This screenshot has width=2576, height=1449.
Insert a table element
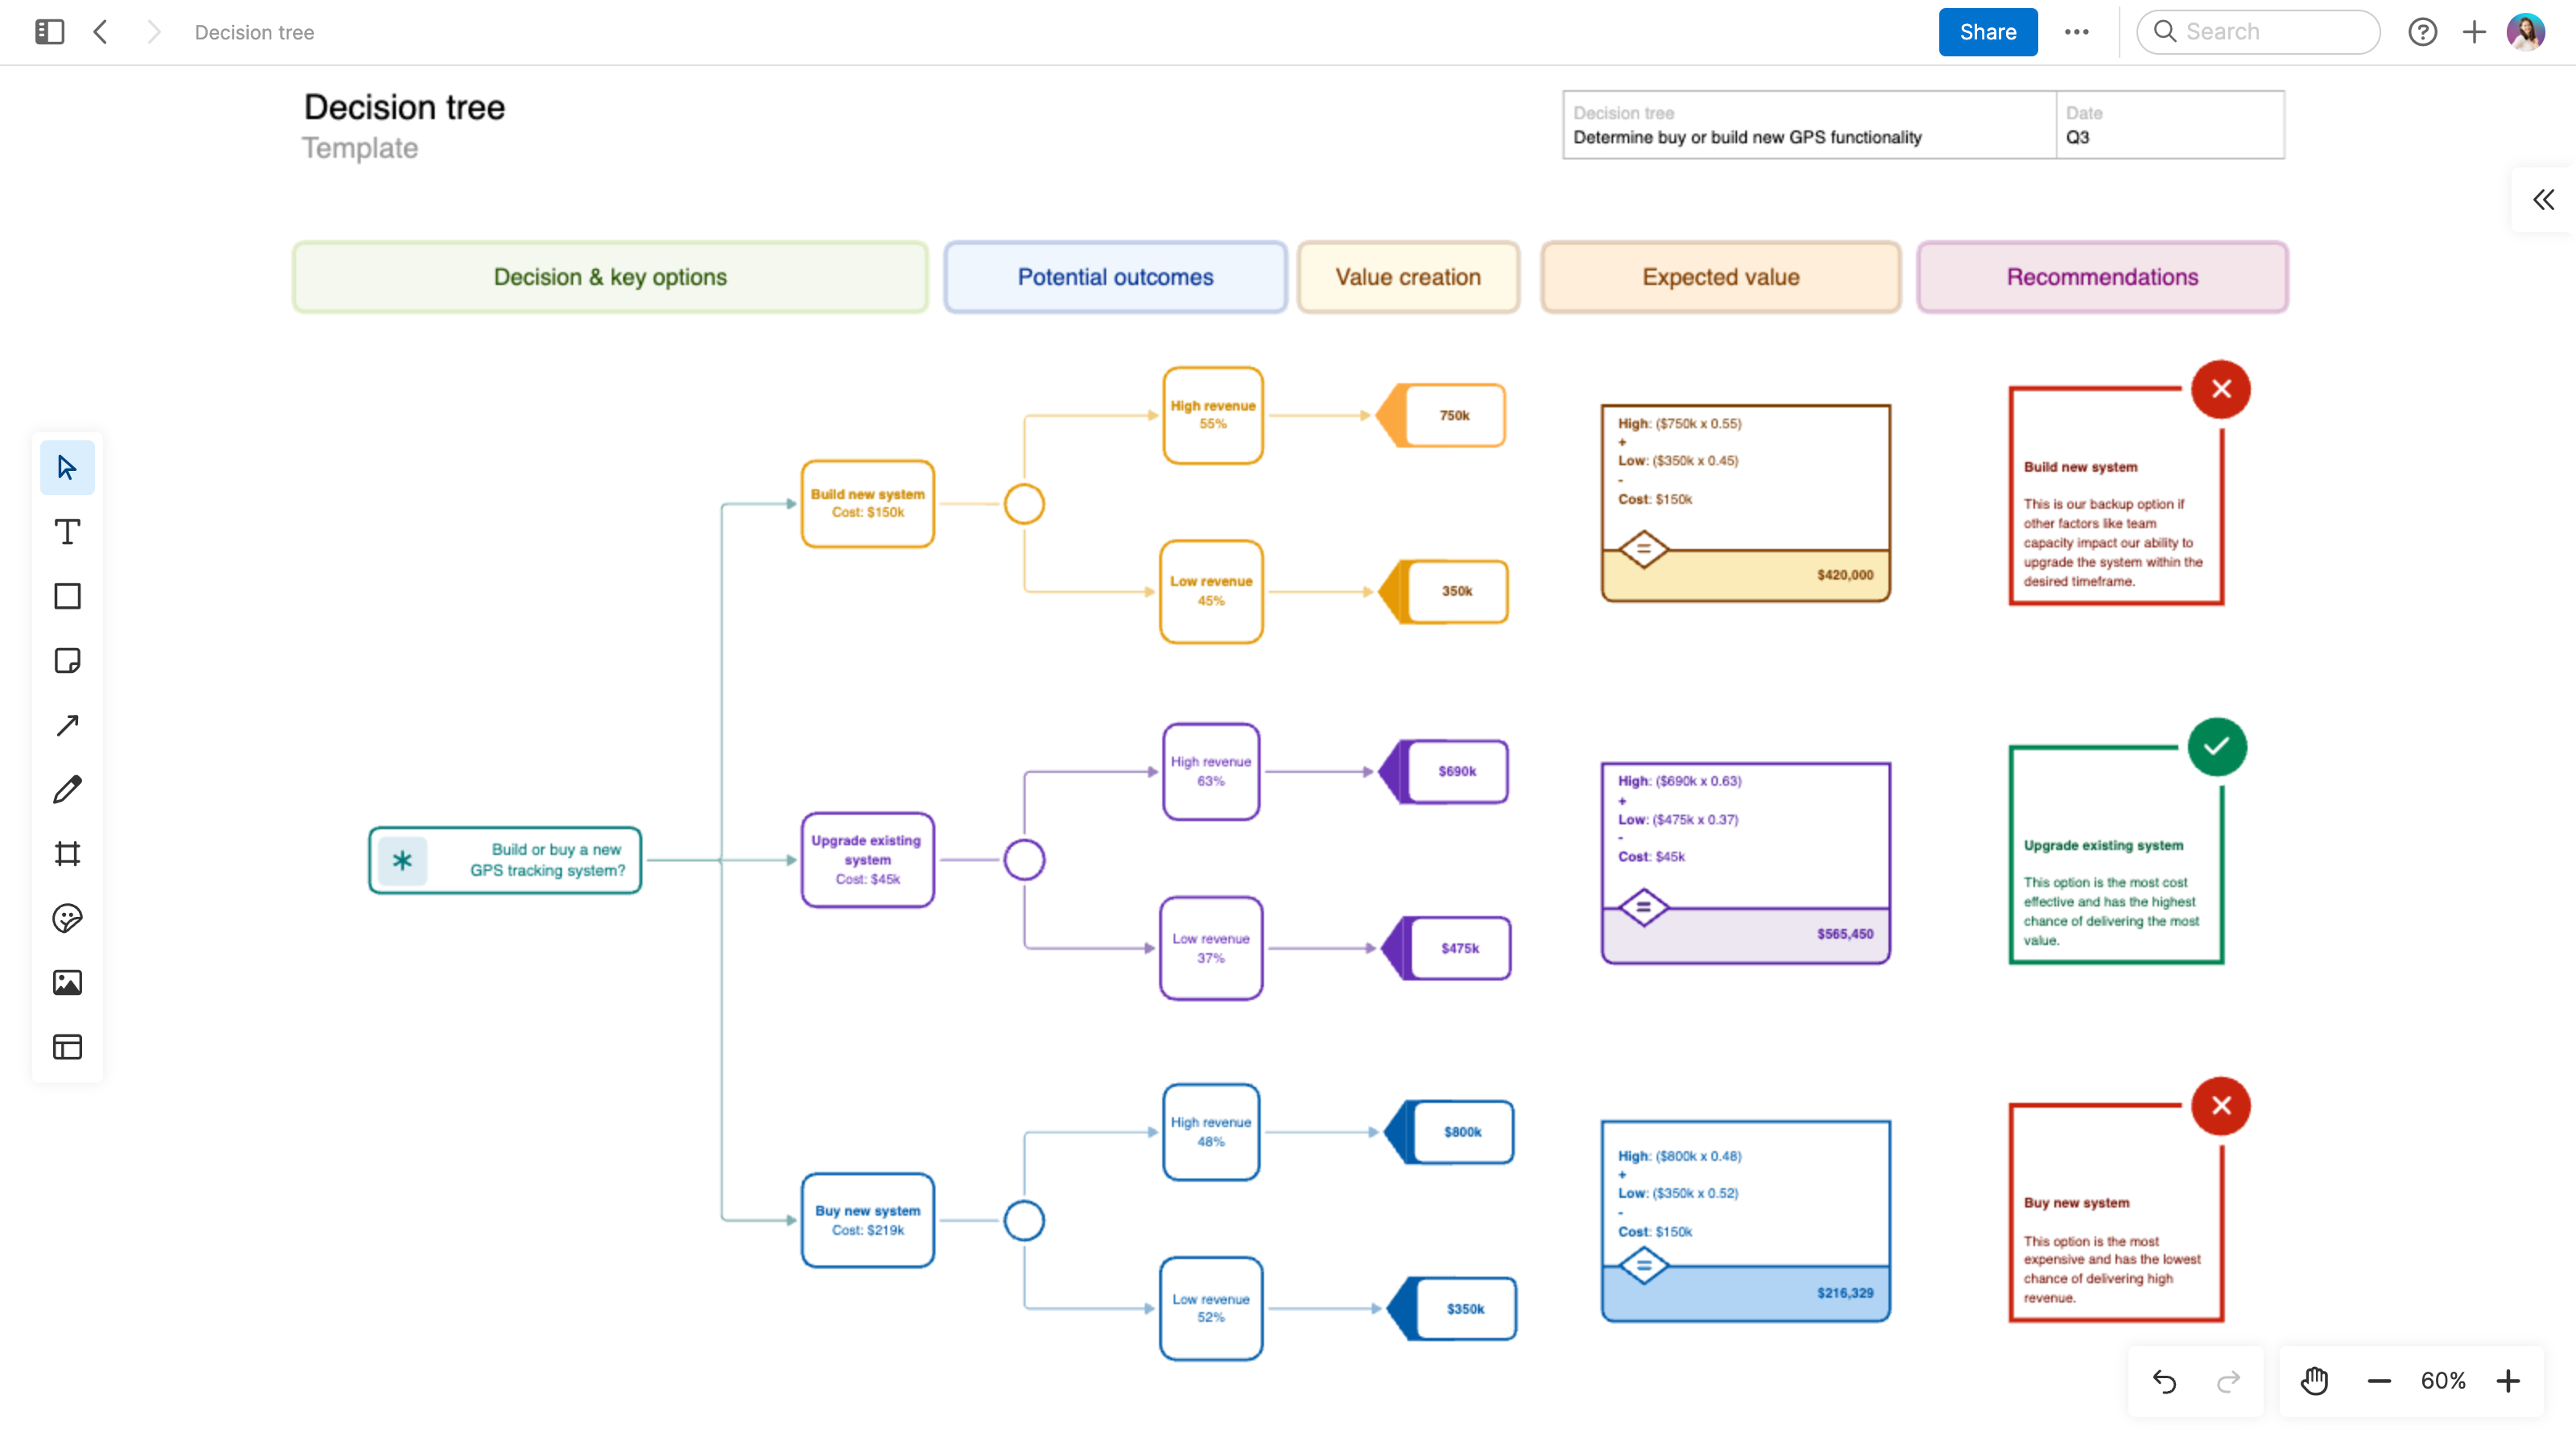tap(66, 1046)
